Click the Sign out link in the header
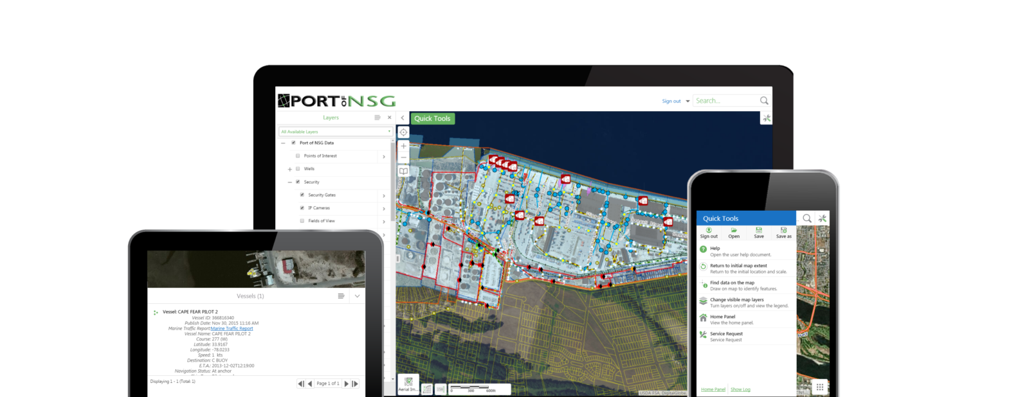Image resolution: width=1029 pixels, height=397 pixels. click(671, 101)
